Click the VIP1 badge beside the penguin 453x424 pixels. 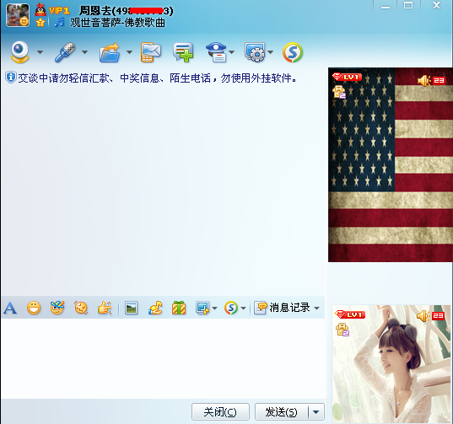point(59,11)
